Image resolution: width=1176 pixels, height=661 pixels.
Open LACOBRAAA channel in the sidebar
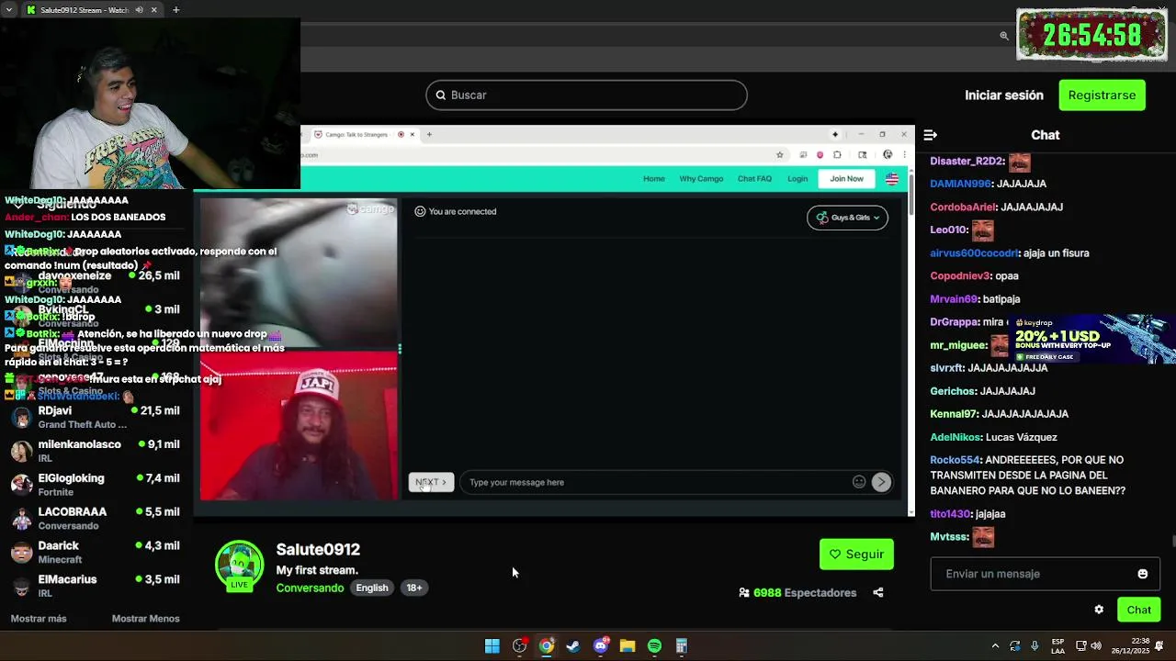click(96, 519)
